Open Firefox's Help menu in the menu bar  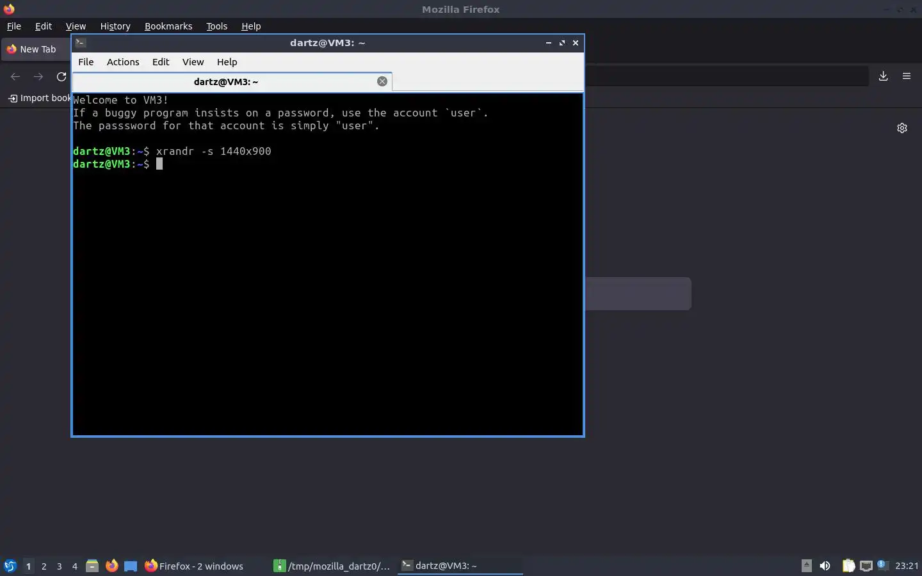click(x=251, y=26)
